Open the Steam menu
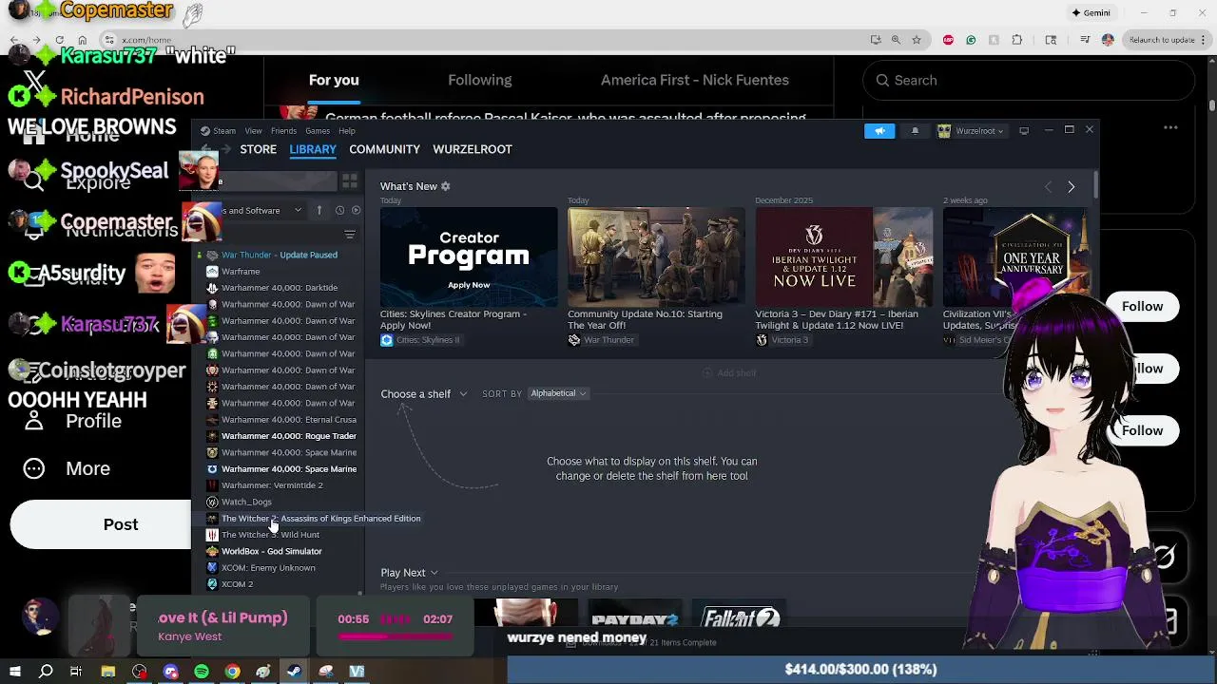Screen dimensions: 1217x684 tap(224, 131)
